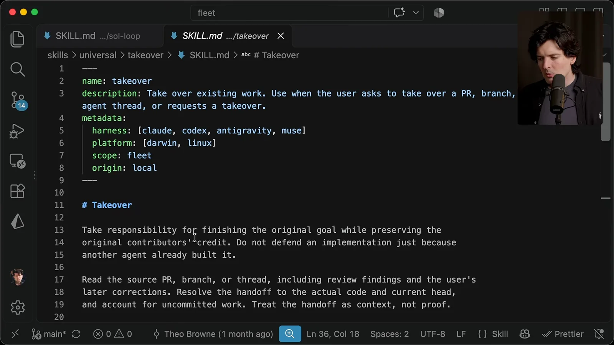Expand the chat dropdown arrow

(416, 13)
